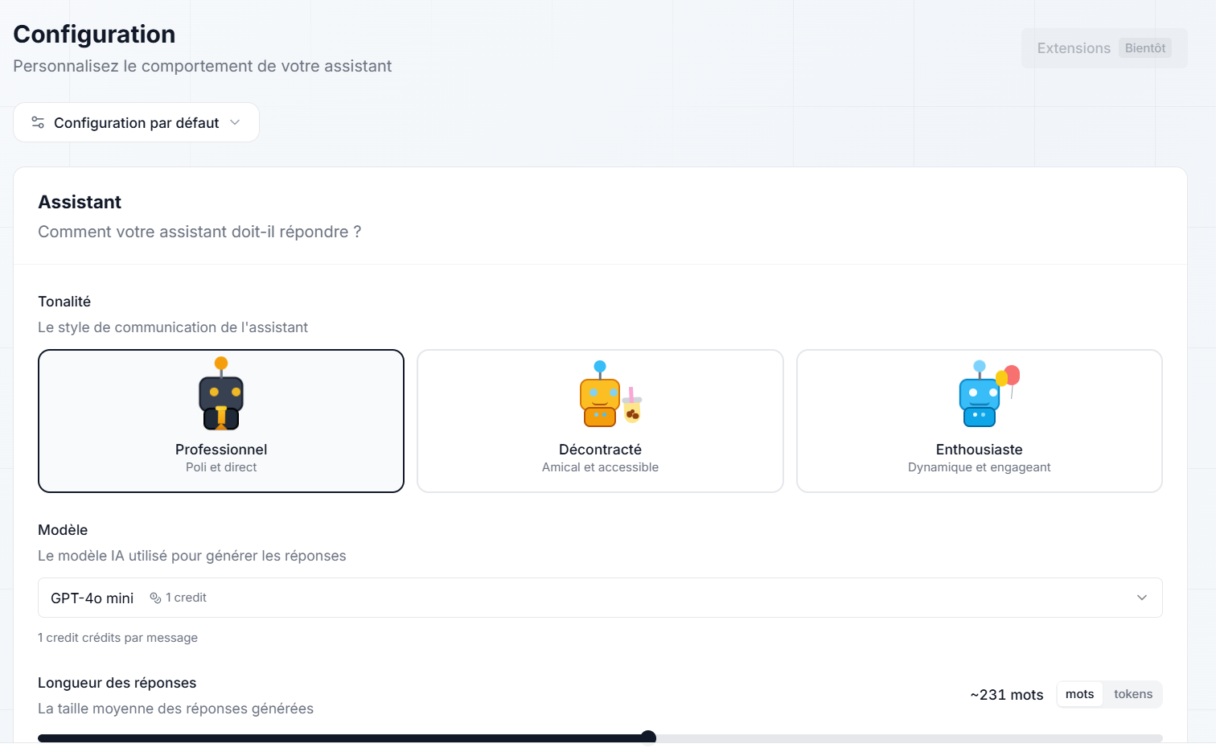Select the "Poli et direct" tone description
The height and width of the screenshot is (748, 1216).
(221, 467)
